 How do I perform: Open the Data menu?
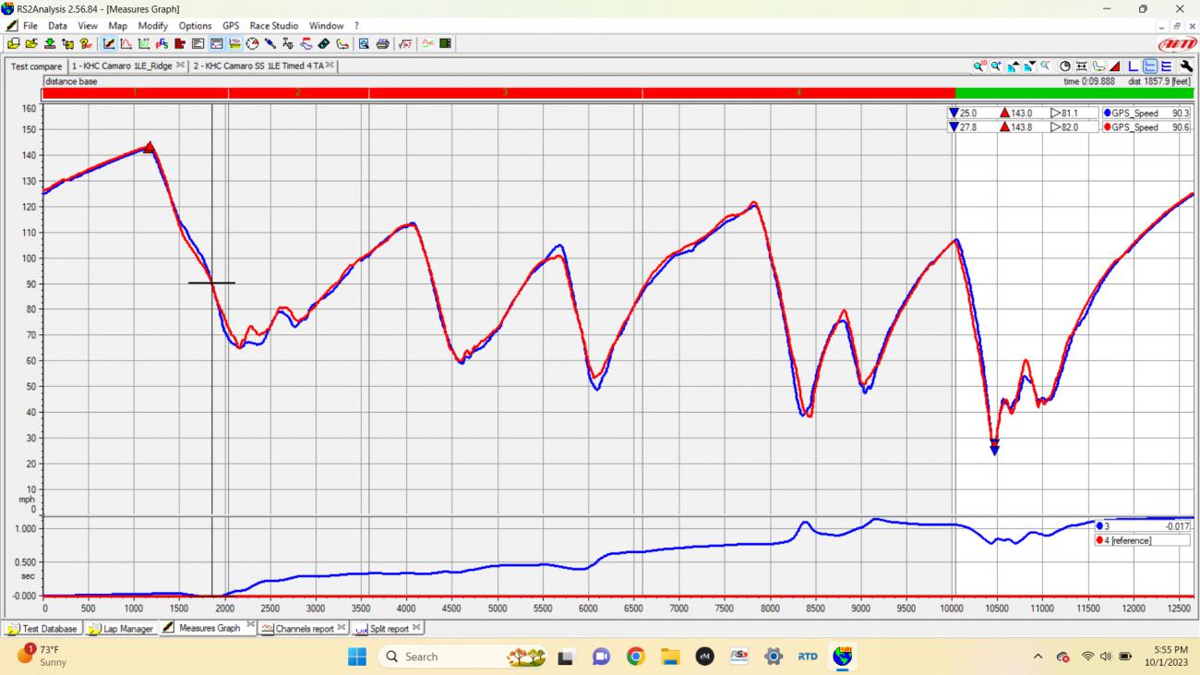(57, 26)
